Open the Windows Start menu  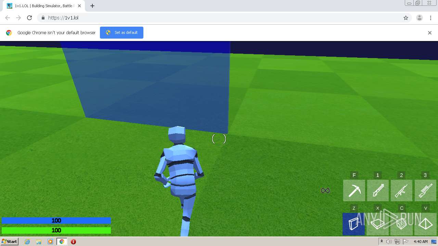[10, 242]
